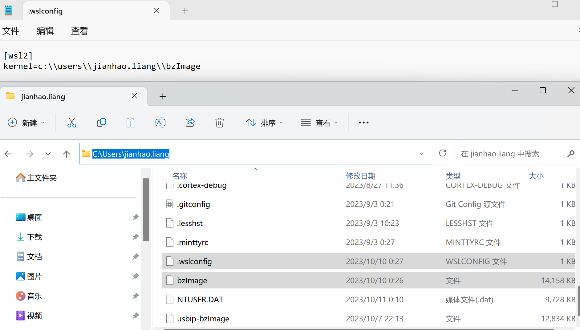The width and height of the screenshot is (580, 330).
Task: Click the Rename icon in Explorer toolbar
Action: 160,123
